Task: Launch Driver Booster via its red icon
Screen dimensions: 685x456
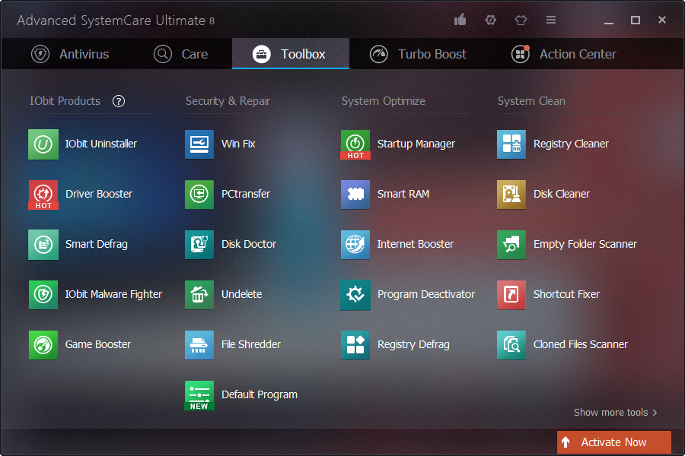Action: pos(43,195)
